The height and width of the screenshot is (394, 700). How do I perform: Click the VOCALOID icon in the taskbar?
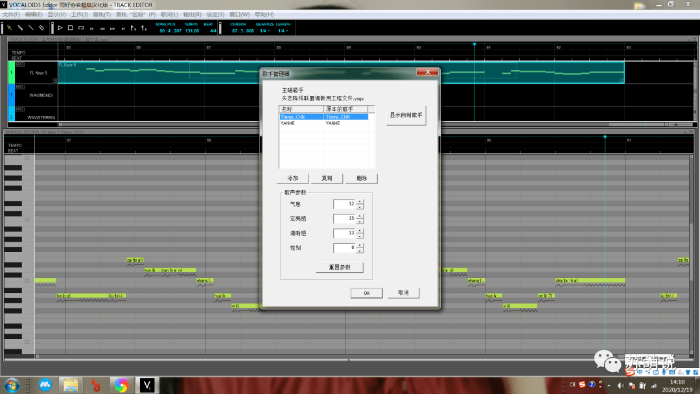tap(147, 385)
